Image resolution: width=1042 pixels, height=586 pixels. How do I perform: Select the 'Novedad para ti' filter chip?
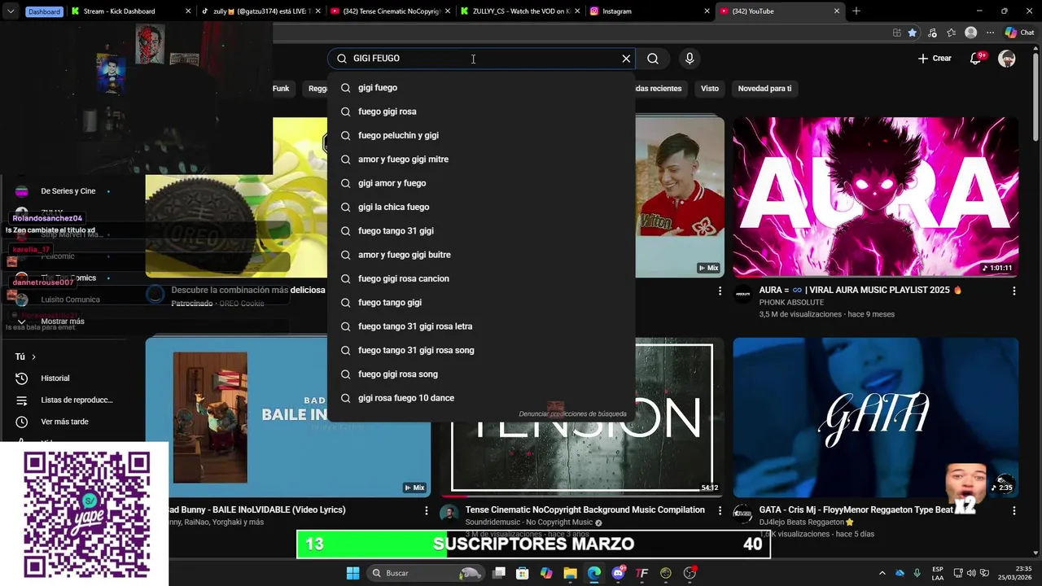click(764, 88)
